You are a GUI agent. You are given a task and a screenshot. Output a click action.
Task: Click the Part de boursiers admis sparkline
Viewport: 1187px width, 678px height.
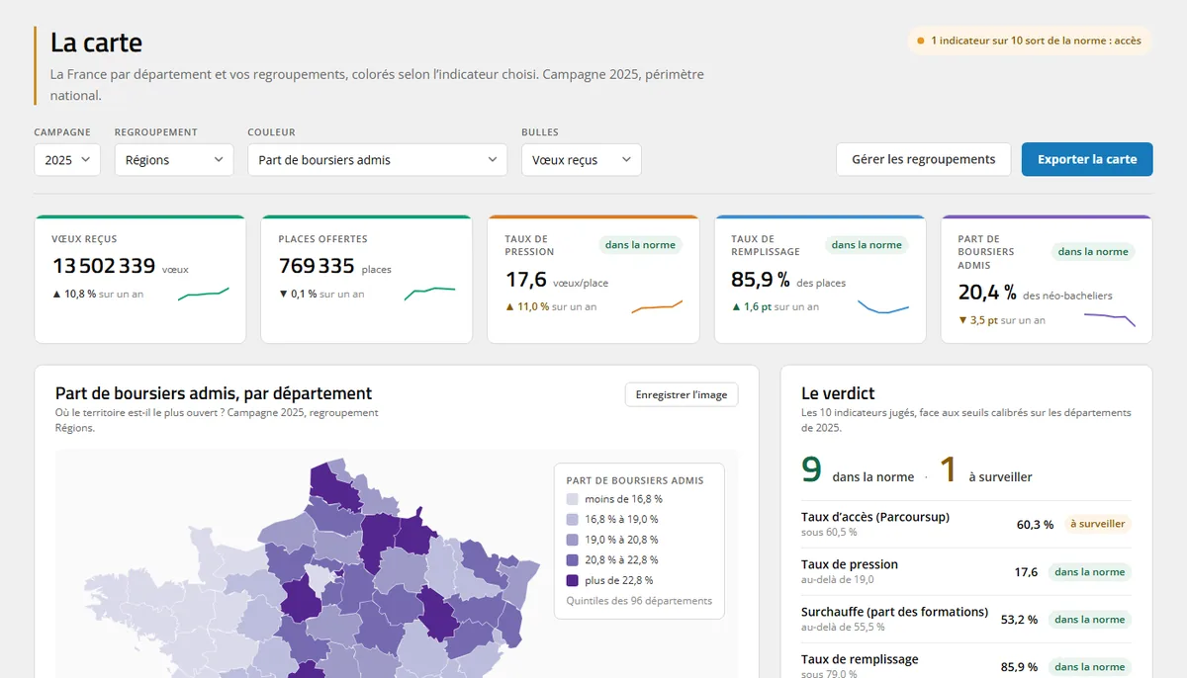pos(1110,319)
